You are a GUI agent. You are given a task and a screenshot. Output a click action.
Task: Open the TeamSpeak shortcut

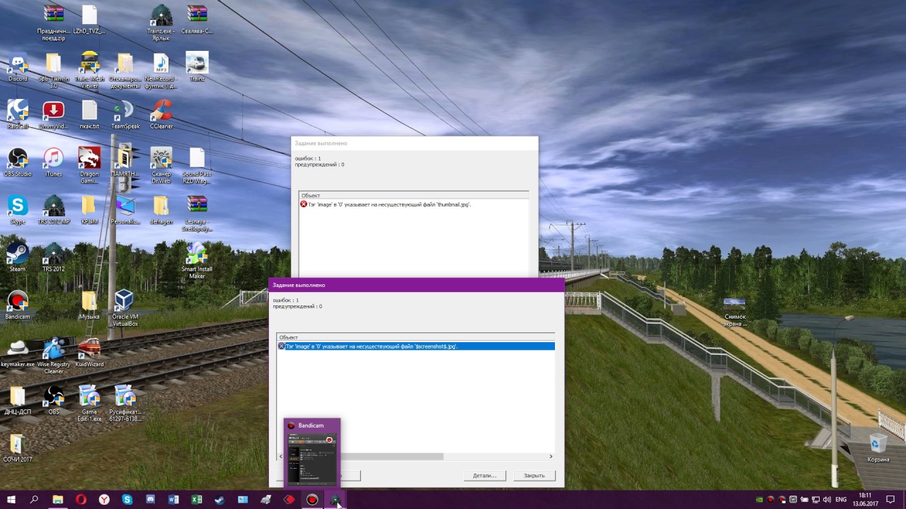click(x=125, y=115)
